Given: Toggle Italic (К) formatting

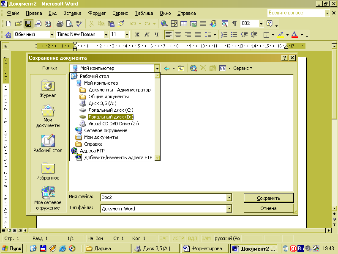Looking at the screenshot, I should [x=147, y=35].
